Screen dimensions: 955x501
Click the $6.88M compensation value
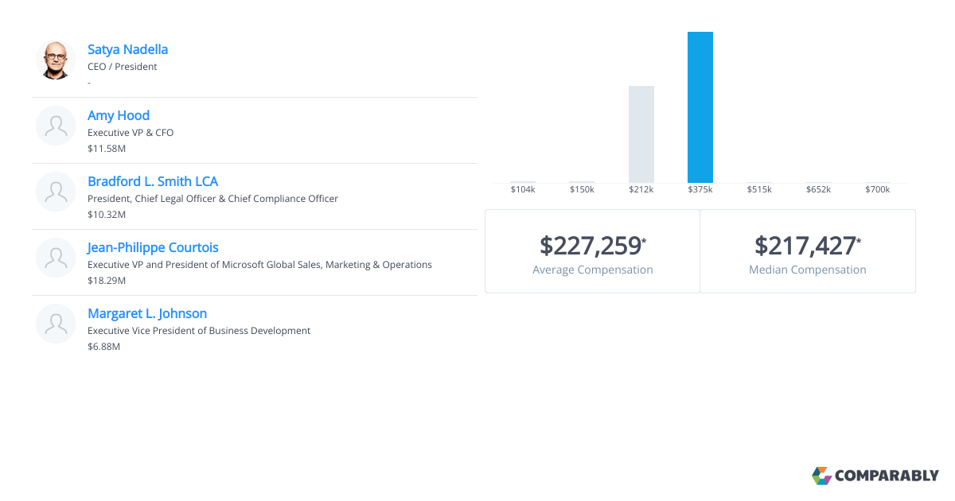point(104,347)
